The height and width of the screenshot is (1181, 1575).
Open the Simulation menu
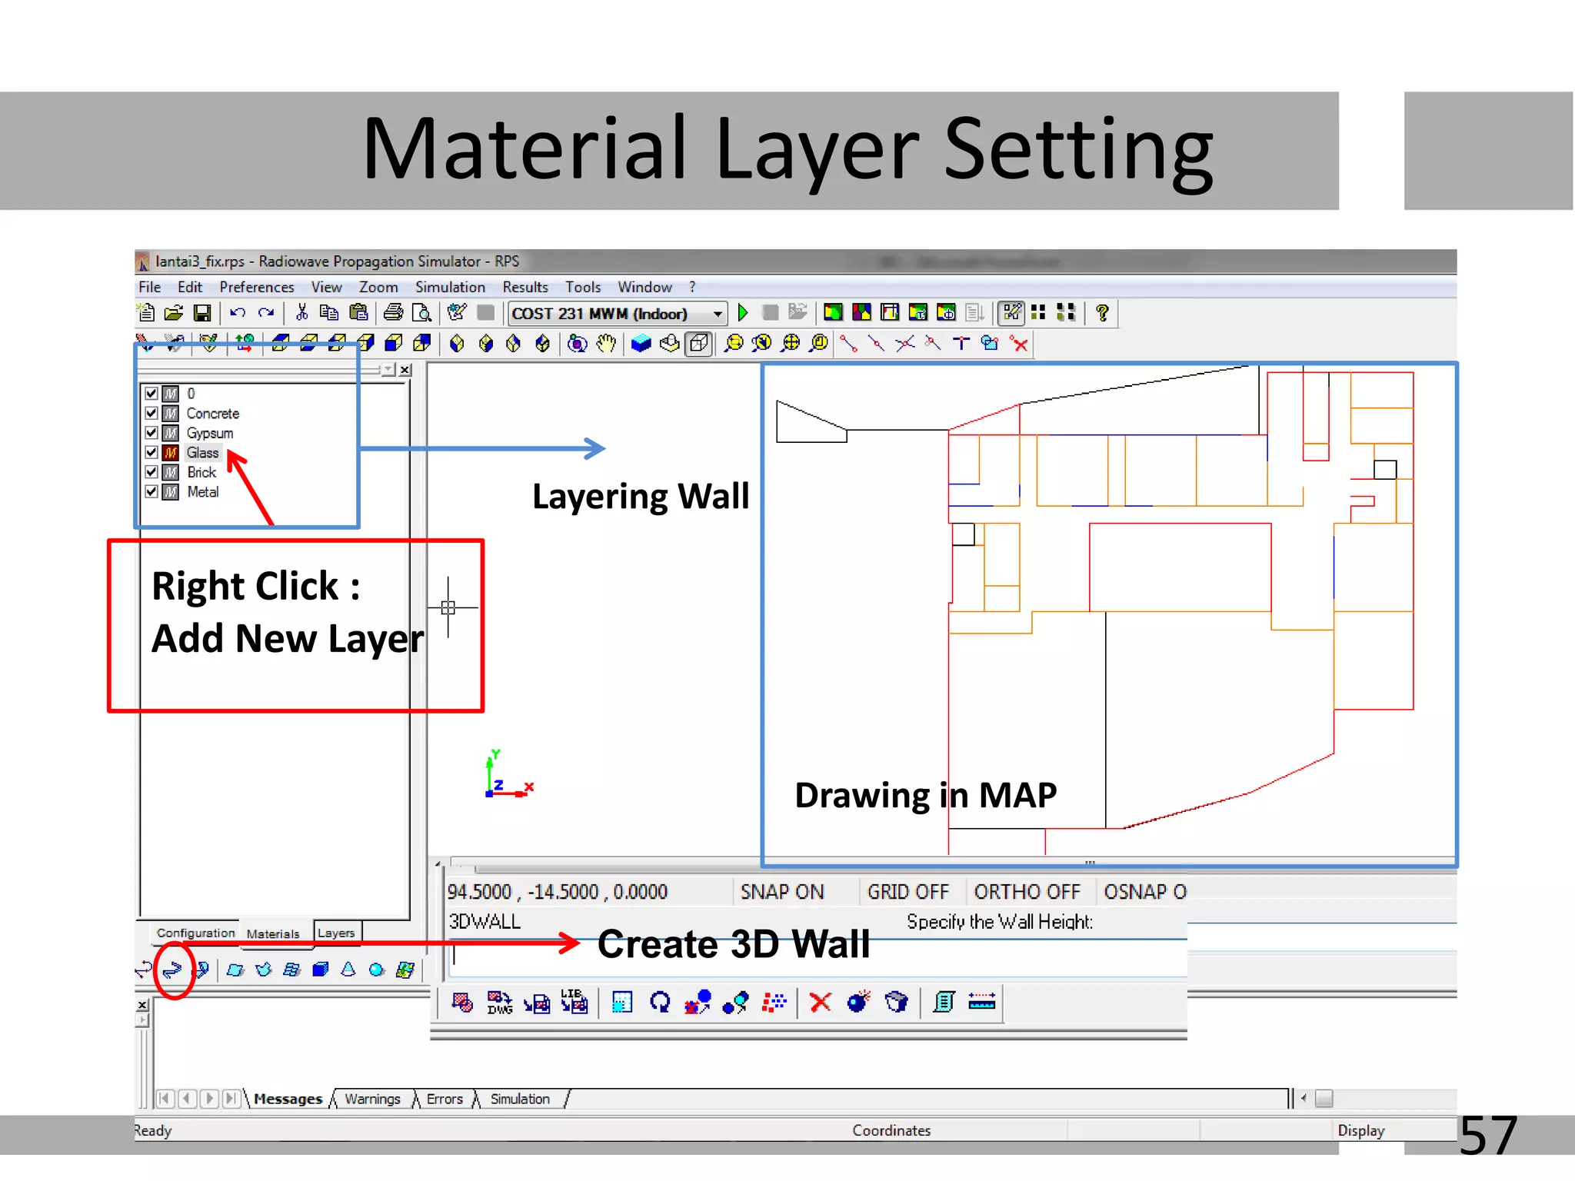click(x=451, y=288)
